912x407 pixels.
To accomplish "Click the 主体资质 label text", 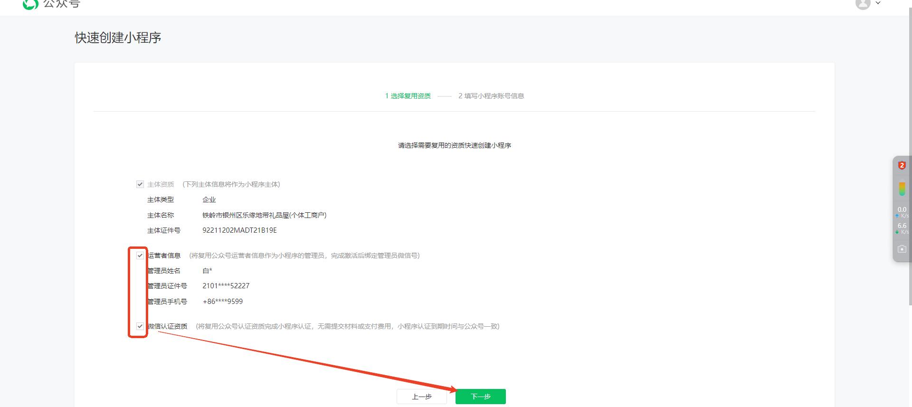I will (x=161, y=184).
